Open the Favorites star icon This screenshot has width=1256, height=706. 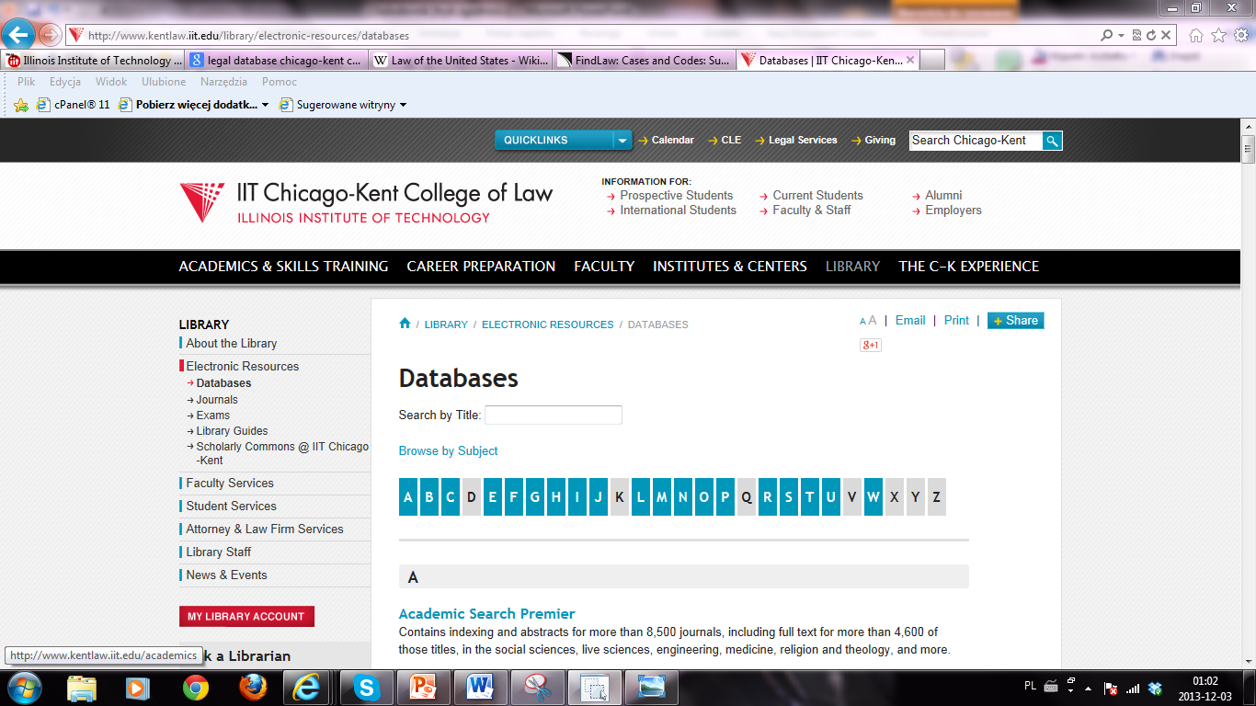1218,36
